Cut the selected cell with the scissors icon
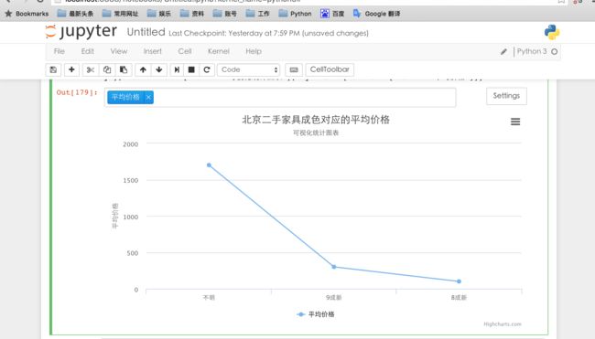Image resolution: width=595 pixels, height=339 pixels. pyautogui.click(x=91, y=69)
